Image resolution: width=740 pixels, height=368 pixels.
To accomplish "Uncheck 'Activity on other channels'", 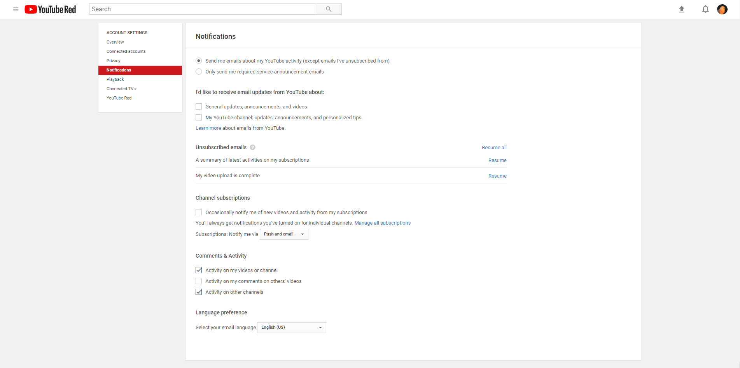I will pyautogui.click(x=199, y=292).
